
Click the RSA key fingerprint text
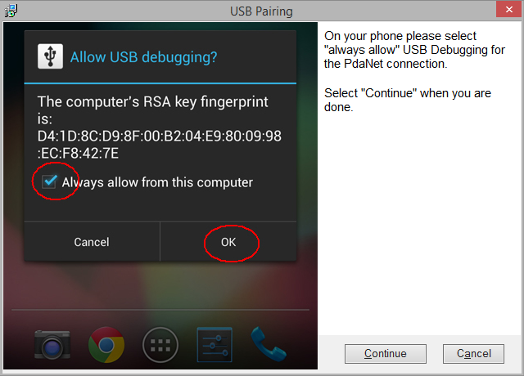click(159, 128)
